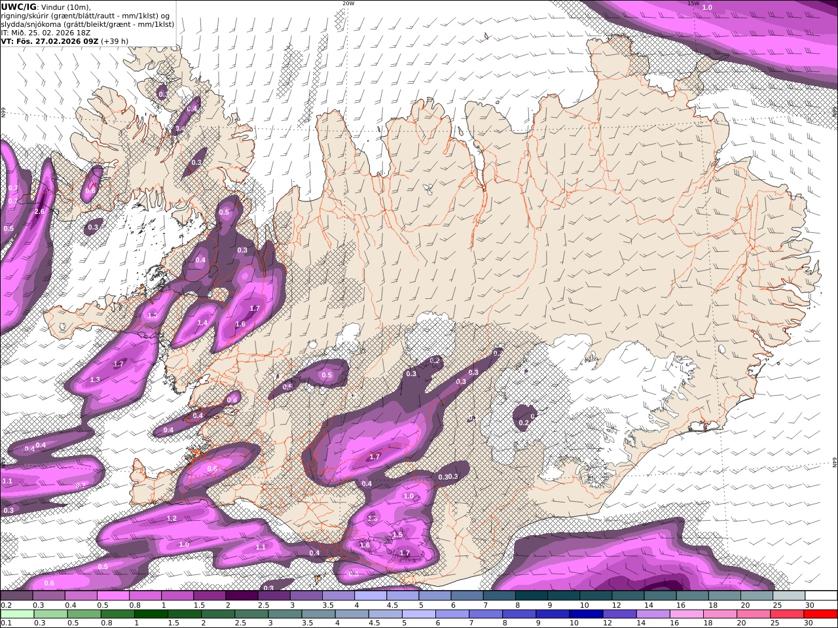
Task: Pick the white swatch above 30 in upper legend row
Action: [820, 596]
